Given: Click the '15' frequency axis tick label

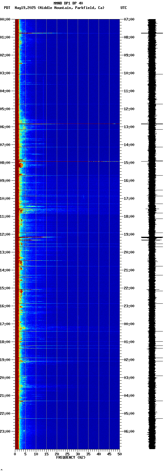Looking at the screenshot, I should 46,454.
